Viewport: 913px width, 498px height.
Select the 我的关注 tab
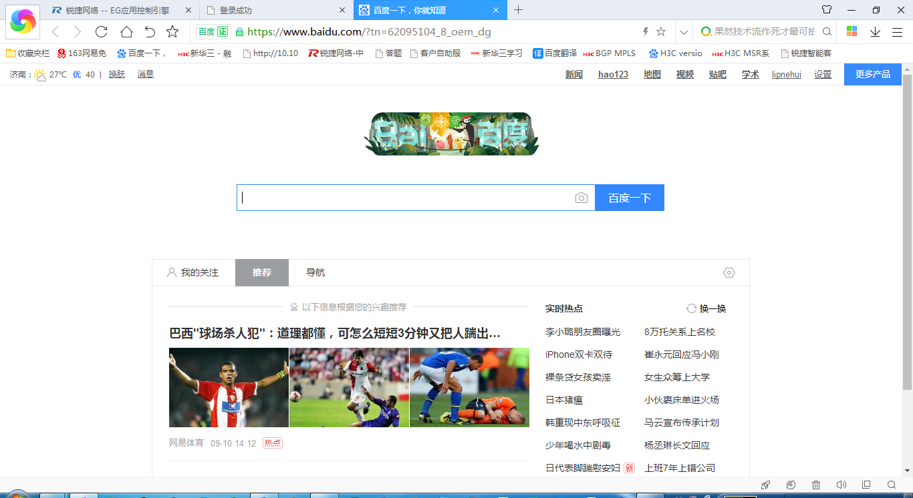(x=192, y=272)
